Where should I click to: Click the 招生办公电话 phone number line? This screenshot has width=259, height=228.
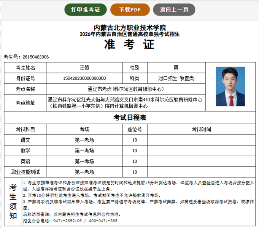70,220
